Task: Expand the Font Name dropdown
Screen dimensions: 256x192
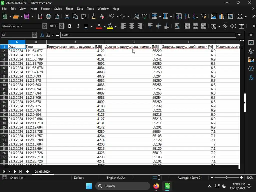Action: pos(44,26)
